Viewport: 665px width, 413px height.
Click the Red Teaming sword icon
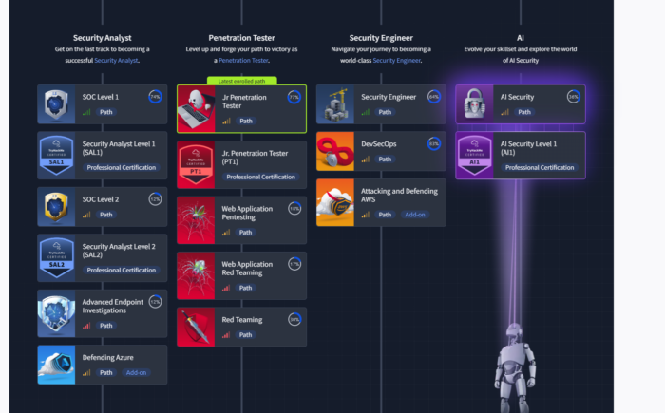pyautogui.click(x=196, y=327)
